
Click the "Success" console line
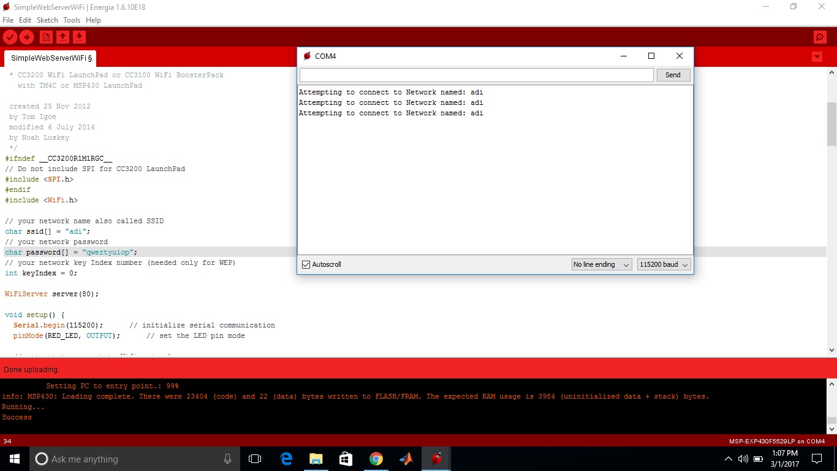pos(17,417)
